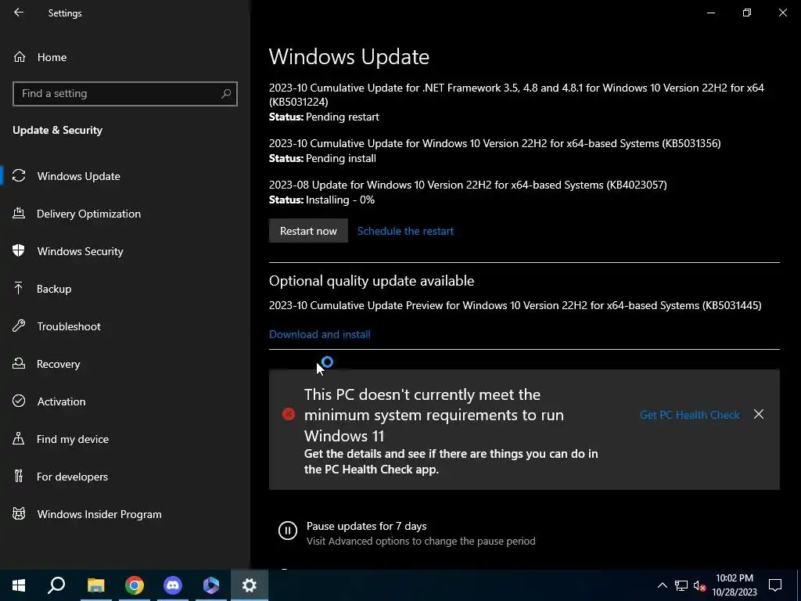The image size is (801, 601).
Task: Click the muted volume tray icon
Action: tap(699, 585)
